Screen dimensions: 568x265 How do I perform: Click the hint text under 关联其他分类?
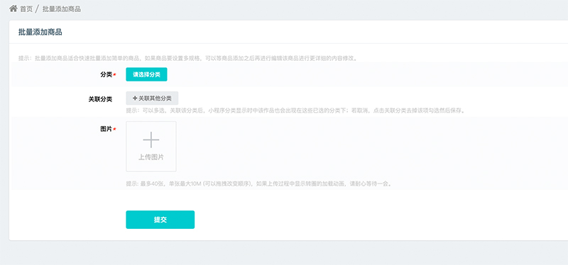click(x=295, y=111)
